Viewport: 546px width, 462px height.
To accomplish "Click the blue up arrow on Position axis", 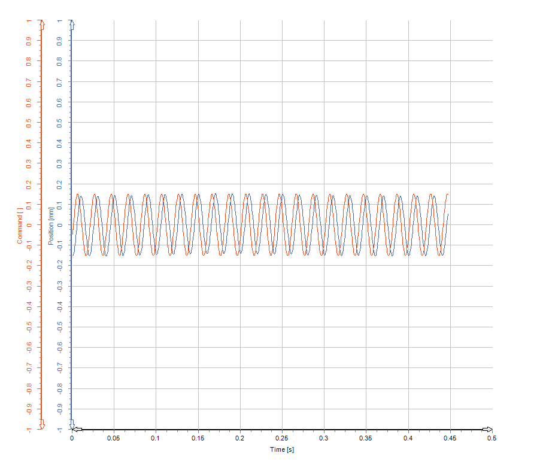I will [x=72, y=25].
